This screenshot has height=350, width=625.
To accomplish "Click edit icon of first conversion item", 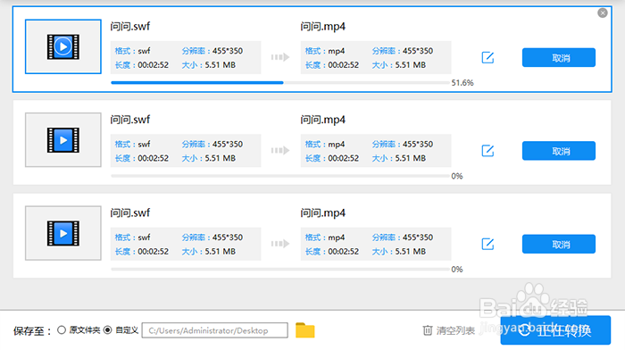I will [487, 57].
